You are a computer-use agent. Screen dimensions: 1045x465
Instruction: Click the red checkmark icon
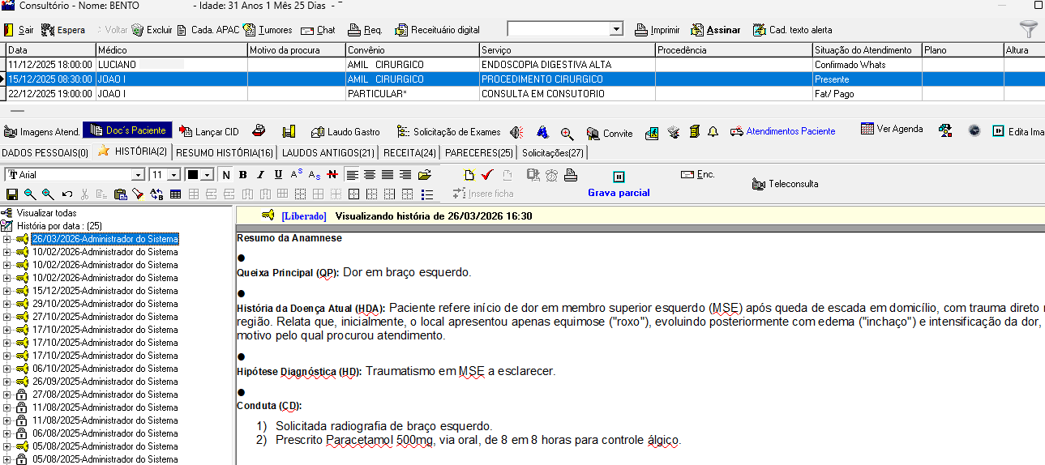487,175
